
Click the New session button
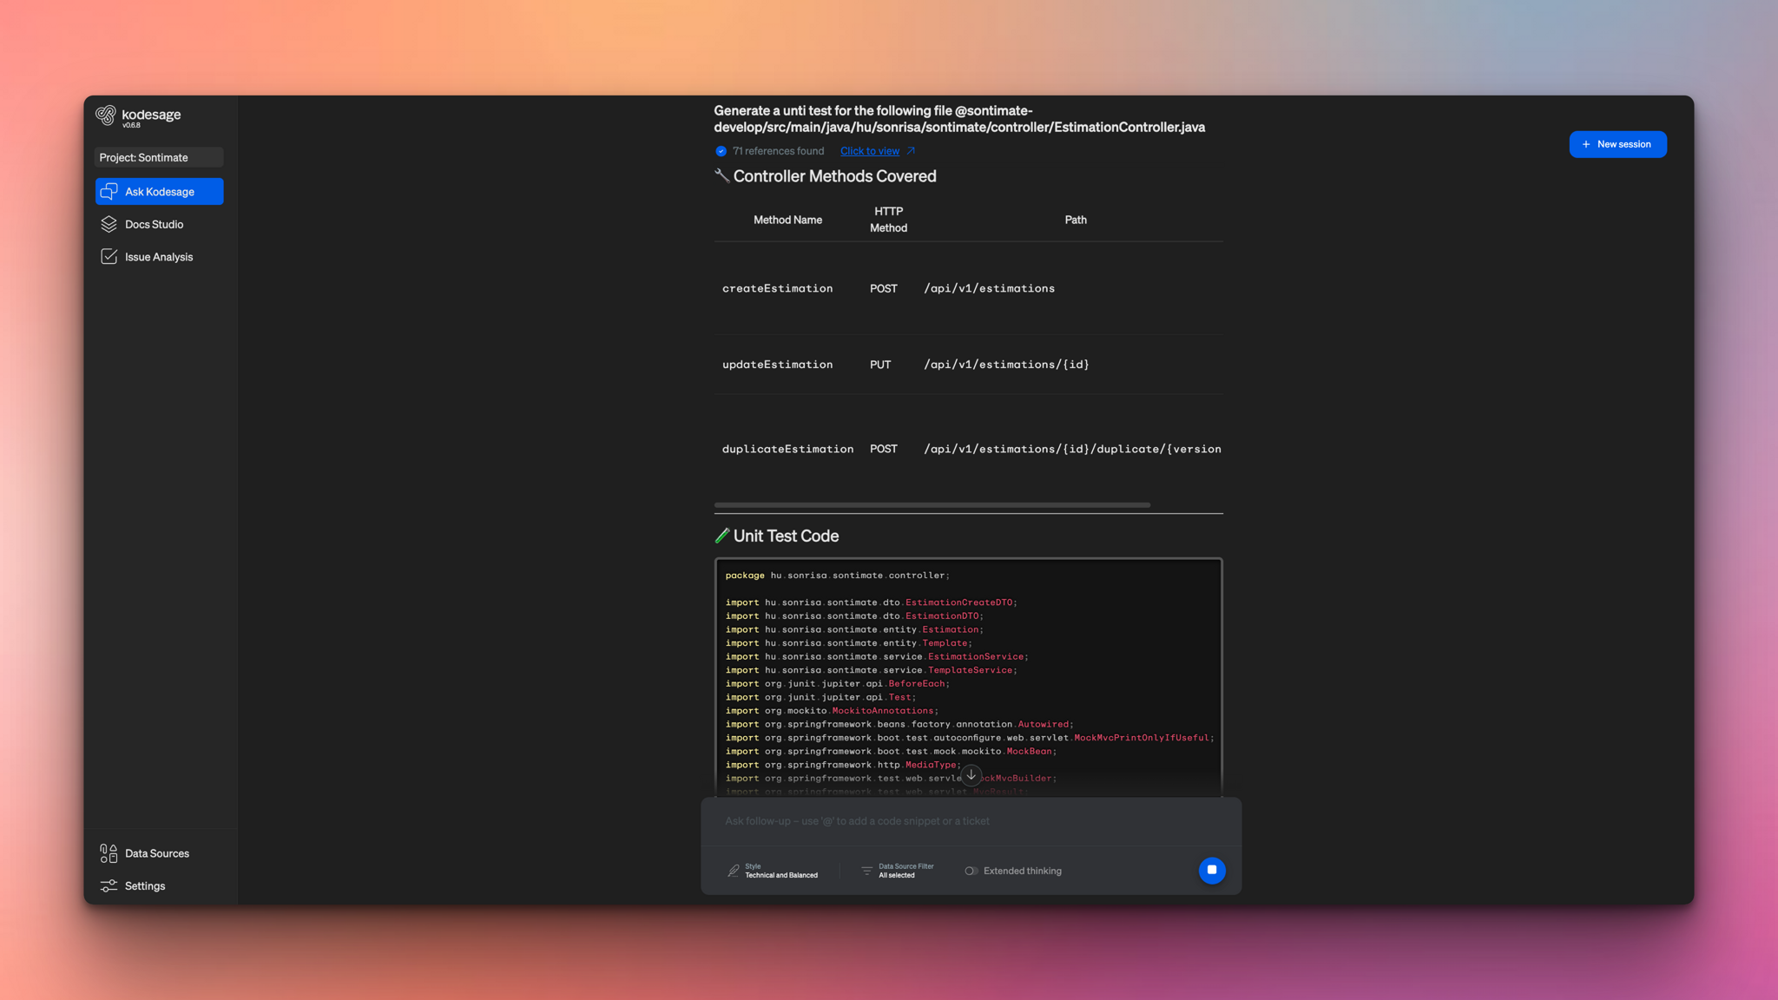1617,144
